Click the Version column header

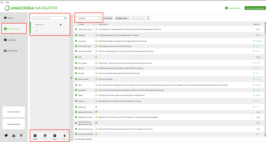pyautogui.click(x=256, y=24)
